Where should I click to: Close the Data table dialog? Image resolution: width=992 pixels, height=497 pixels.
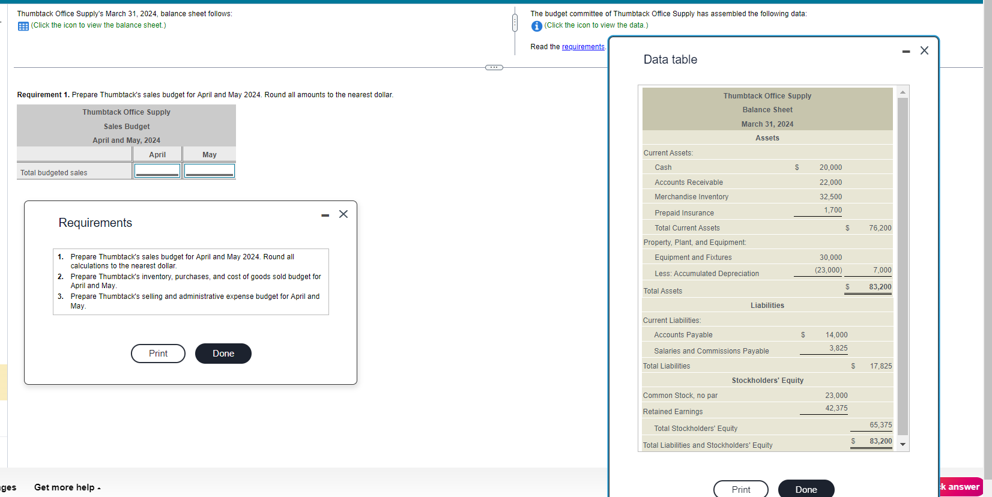[925, 50]
